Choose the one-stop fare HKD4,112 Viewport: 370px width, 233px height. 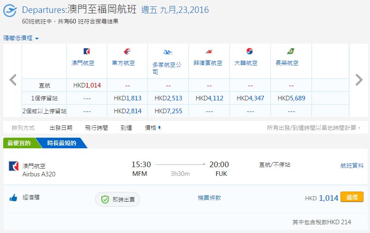click(209, 98)
